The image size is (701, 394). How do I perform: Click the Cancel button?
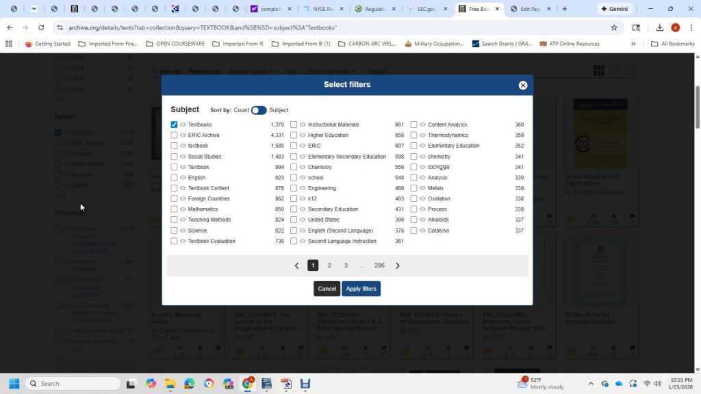[x=327, y=289]
